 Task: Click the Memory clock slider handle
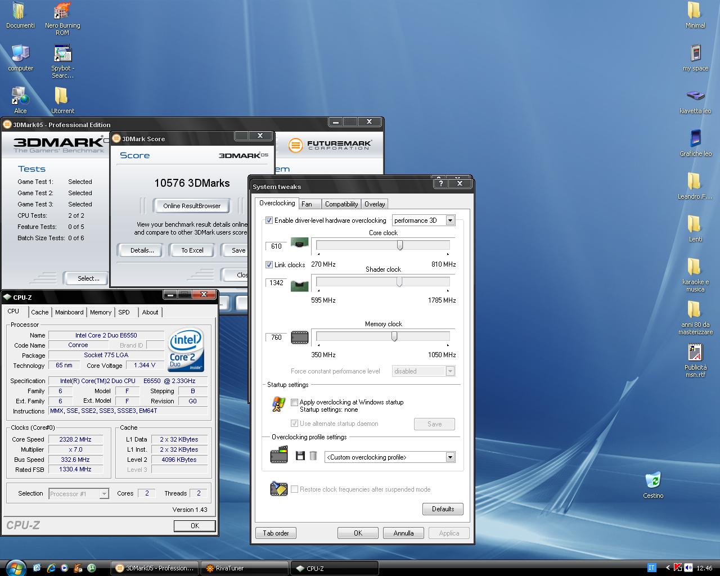[x=394, y=336]
